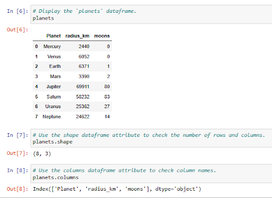Click moons value 83 for Saturn
This screenshot has height=203, width=272.
[107, 97]
